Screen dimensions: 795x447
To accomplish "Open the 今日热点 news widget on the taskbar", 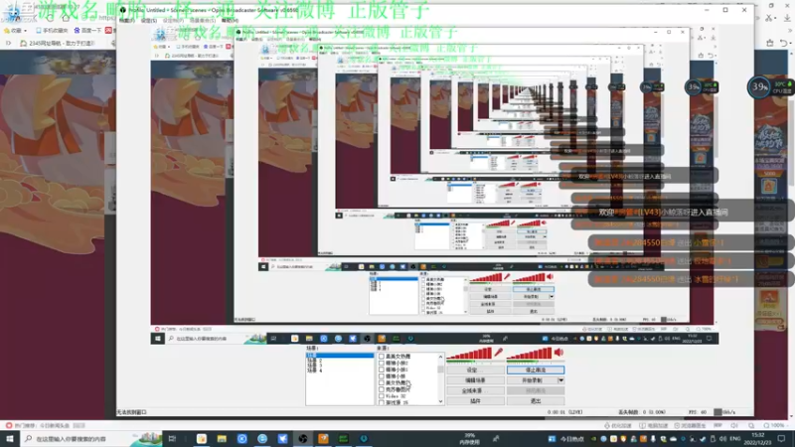I will pyautogui.click(x=566, y=439).
